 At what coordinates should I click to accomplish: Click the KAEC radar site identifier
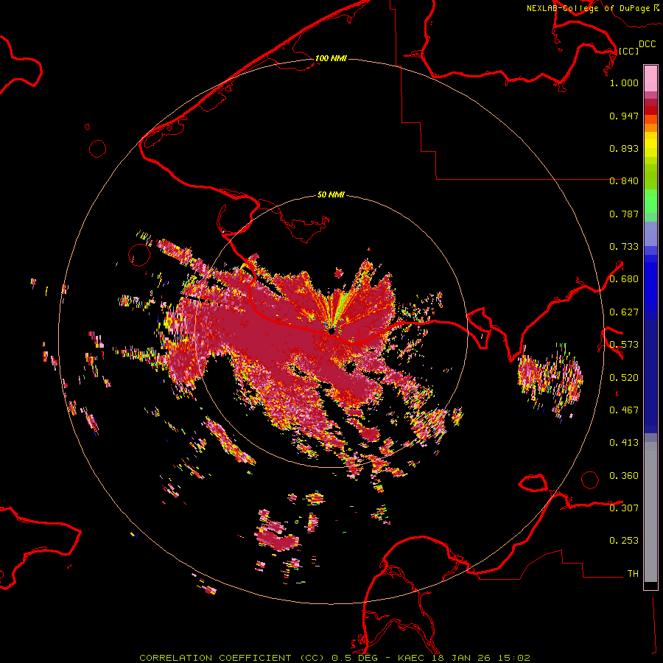[411, 658]
